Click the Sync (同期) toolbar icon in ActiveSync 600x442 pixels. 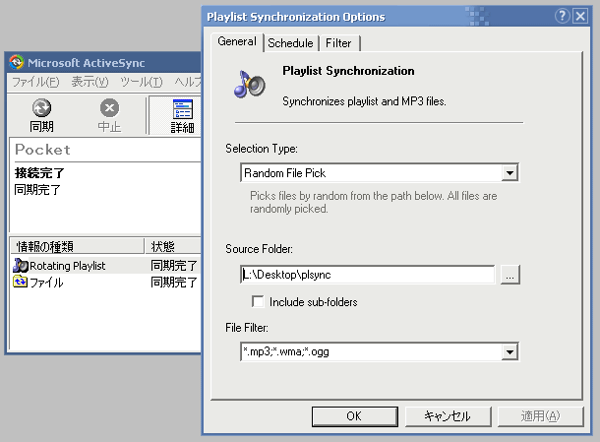point(41,108)
